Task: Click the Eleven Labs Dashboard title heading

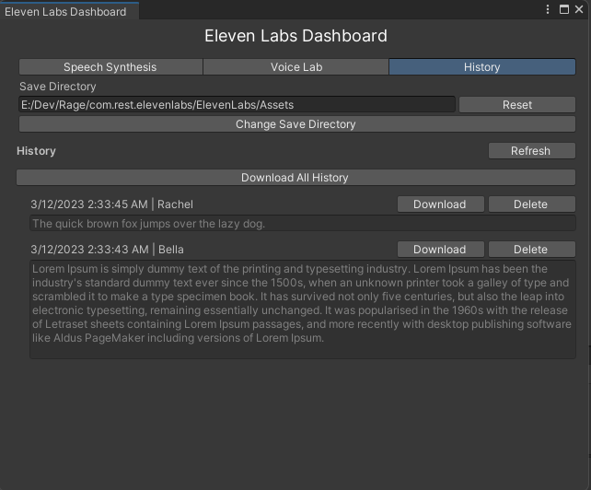Action: (295, 36)
